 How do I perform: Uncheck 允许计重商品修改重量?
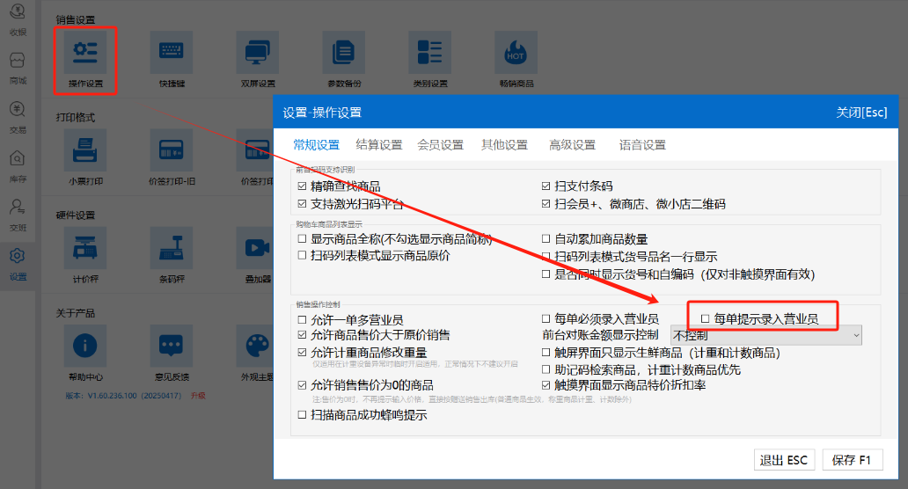tap(302, 353)
